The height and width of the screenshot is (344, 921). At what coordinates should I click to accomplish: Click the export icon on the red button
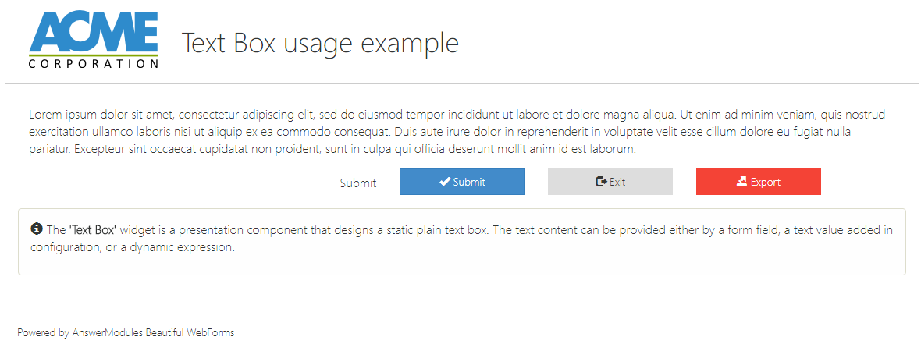point(741,182)
